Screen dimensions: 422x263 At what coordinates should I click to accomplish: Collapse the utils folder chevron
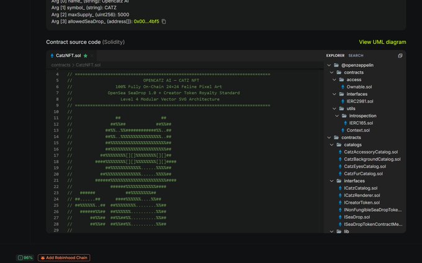coord(334,109)
